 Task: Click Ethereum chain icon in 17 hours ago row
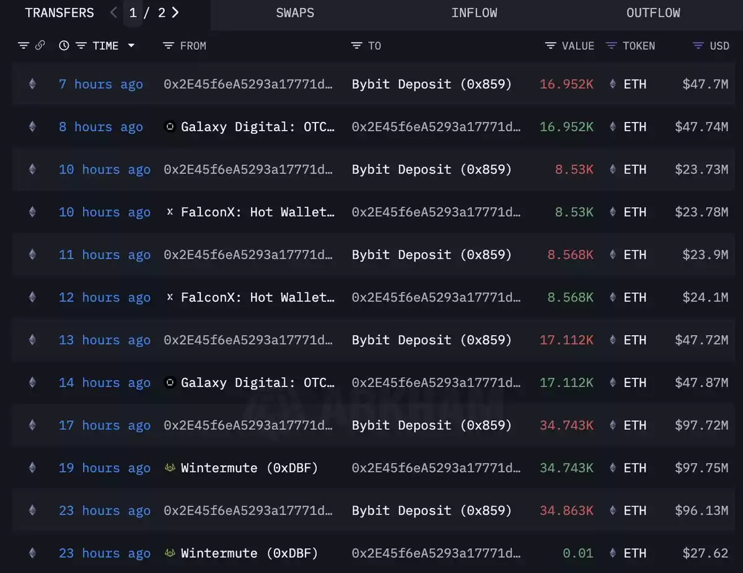pyautogui.click(x=32, y=425)
